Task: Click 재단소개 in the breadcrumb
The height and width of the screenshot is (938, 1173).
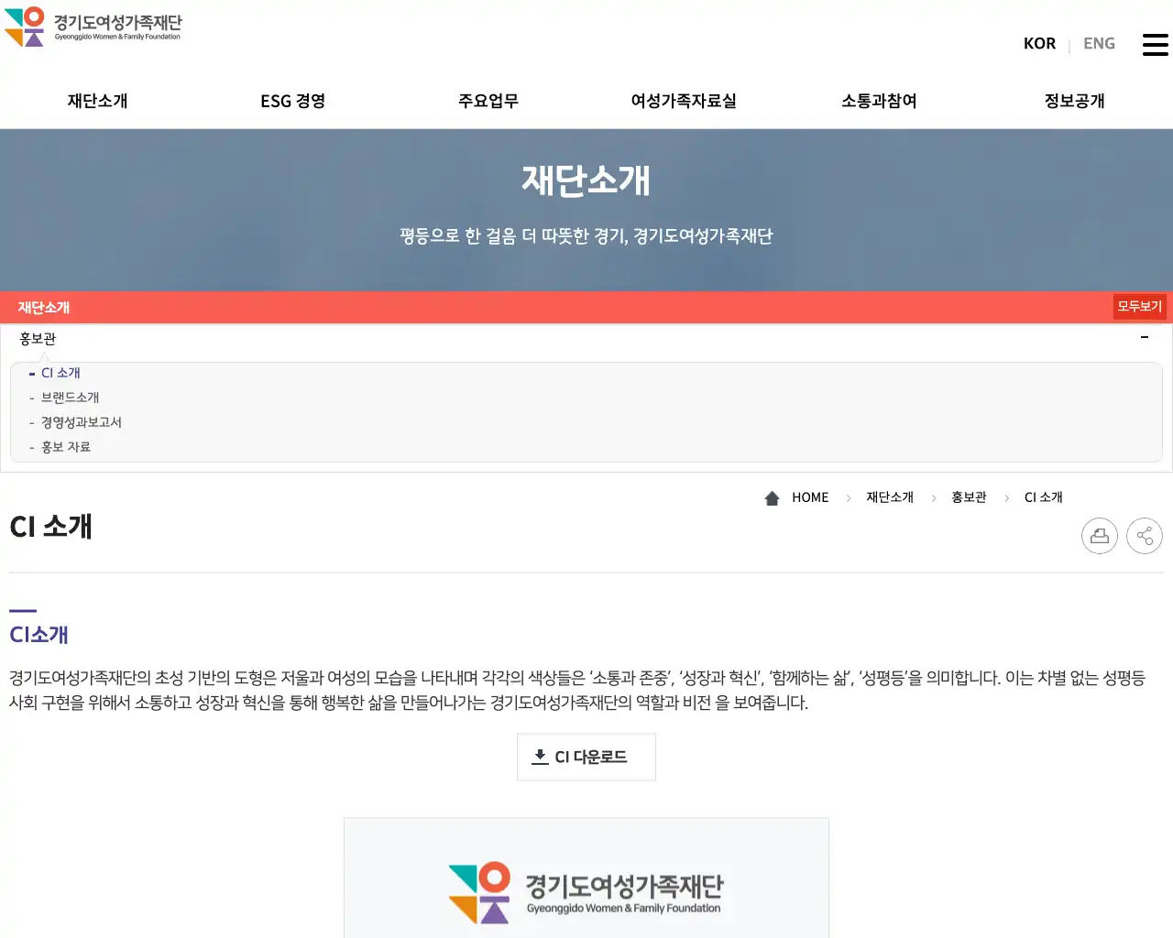Action: pyautogui.click(x=890, y=497)
